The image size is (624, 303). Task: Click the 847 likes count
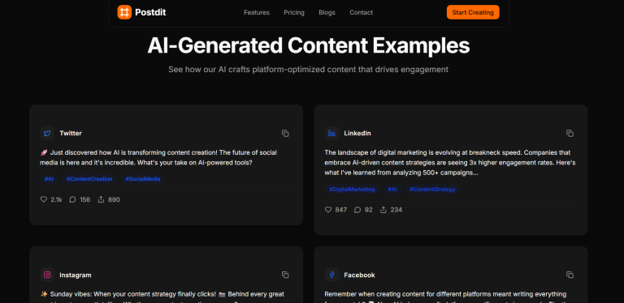pyautogui.click(x=341, y=210)
